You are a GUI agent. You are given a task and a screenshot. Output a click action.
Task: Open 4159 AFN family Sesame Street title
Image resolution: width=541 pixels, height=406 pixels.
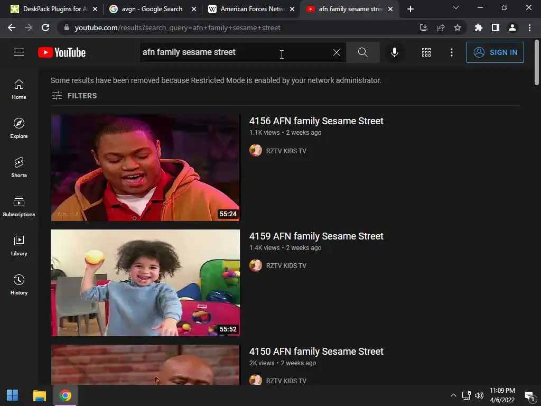[x=316, y=236]
